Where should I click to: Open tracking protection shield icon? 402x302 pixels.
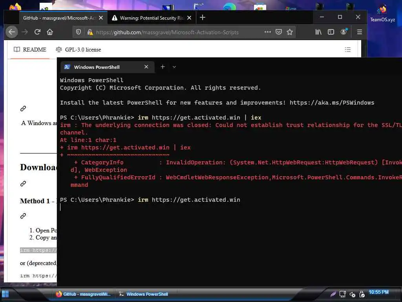[79, 32]
